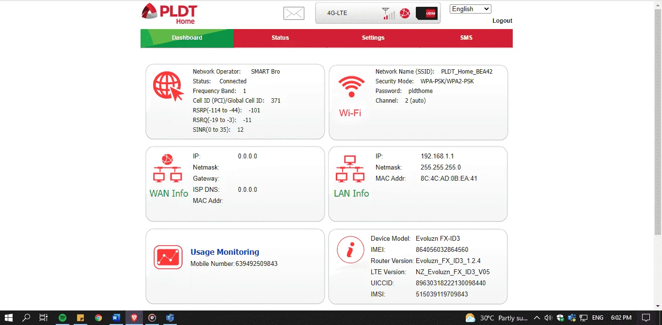Screen dimensions: 662x325
Task: Click the RSRP value -101
Action: 254,110
